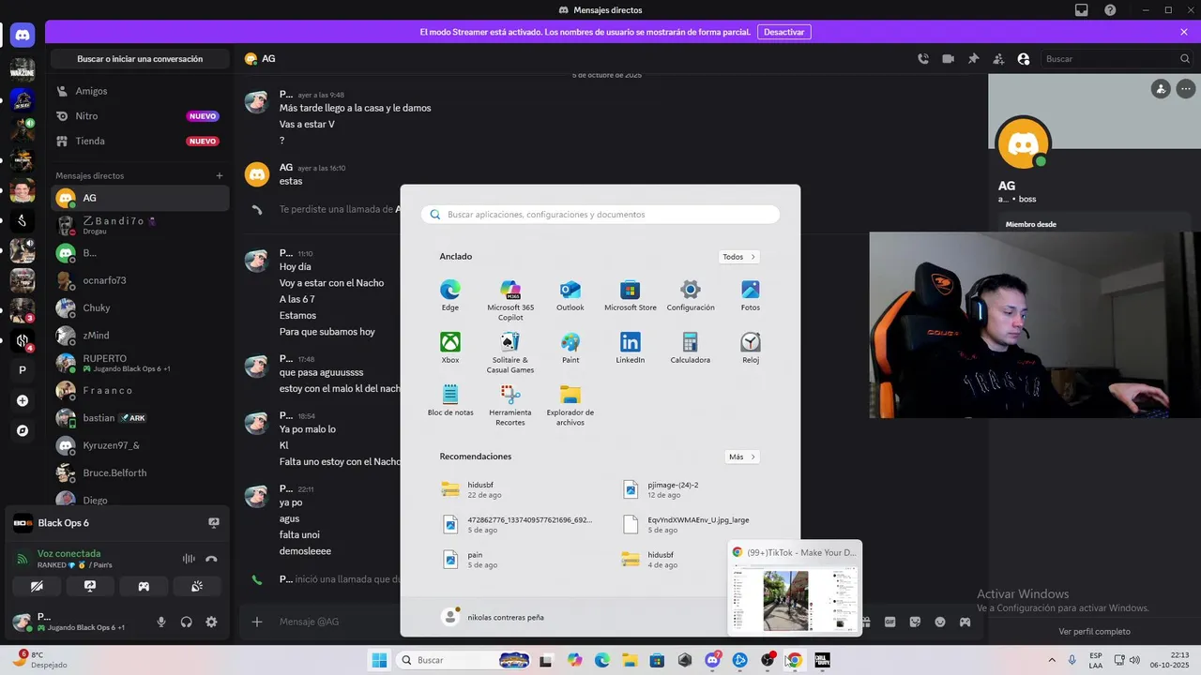Launch Paint

(570, 348)
